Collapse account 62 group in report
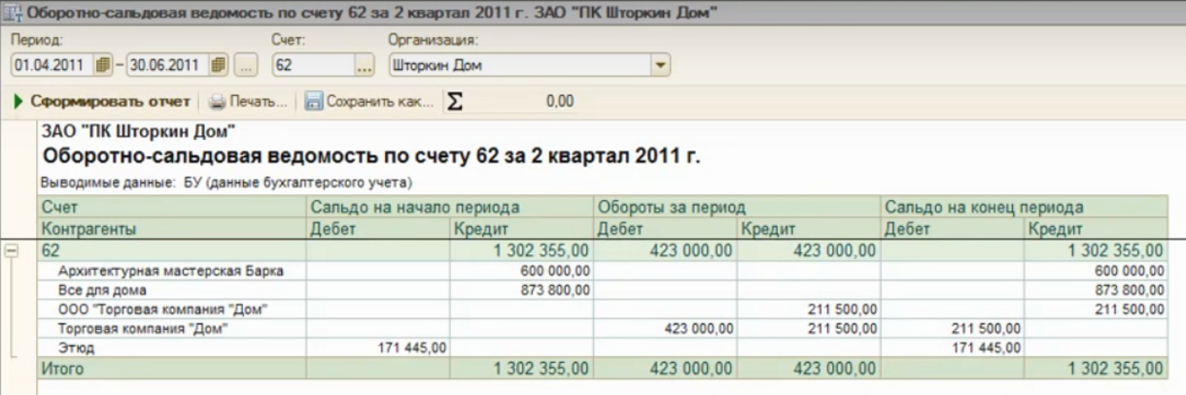Screen dimensions: 1186x395 tap(12, 249)
